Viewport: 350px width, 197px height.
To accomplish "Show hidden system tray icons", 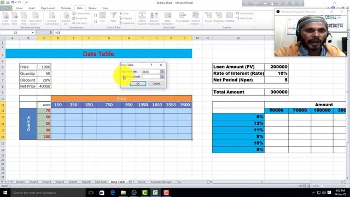I will 313,193.
